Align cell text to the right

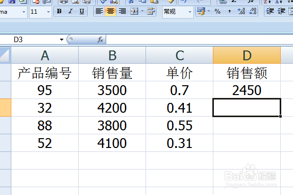(122, 12)
